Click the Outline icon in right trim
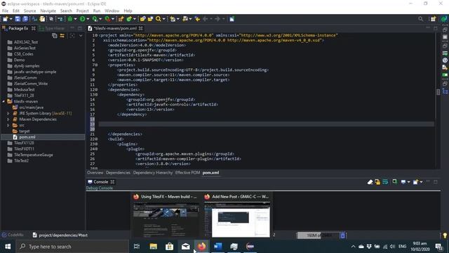Screen dimensions: 449x253 coord(445,91)
